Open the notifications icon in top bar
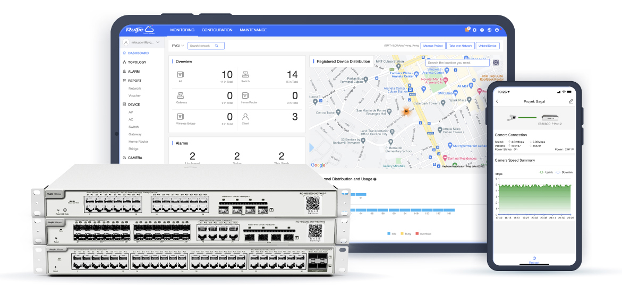This screenshot has height=288, width=622. [467, 30]
